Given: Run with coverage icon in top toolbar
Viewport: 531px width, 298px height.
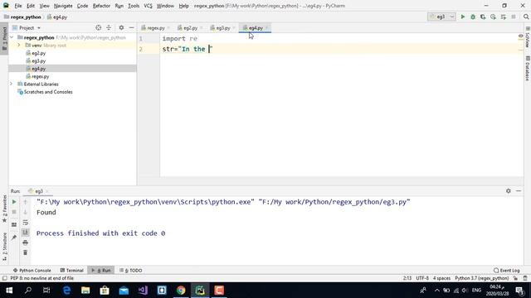Looking at the screenshot, I should [483, 17].
